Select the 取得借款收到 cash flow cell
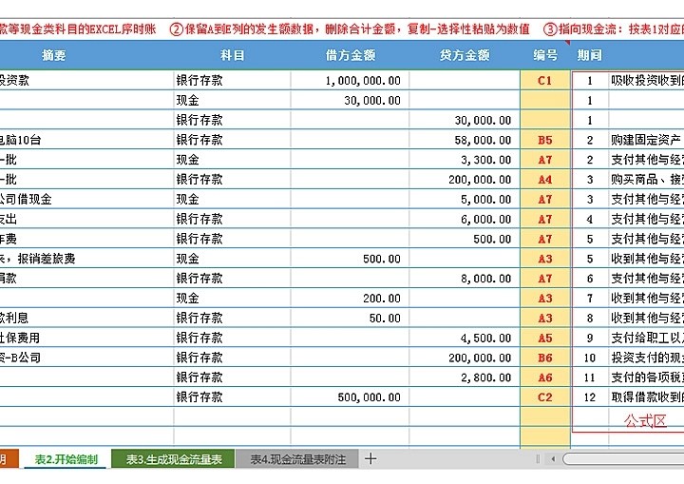The height and width of the screenshot is (484, 684). pos(647,397)
